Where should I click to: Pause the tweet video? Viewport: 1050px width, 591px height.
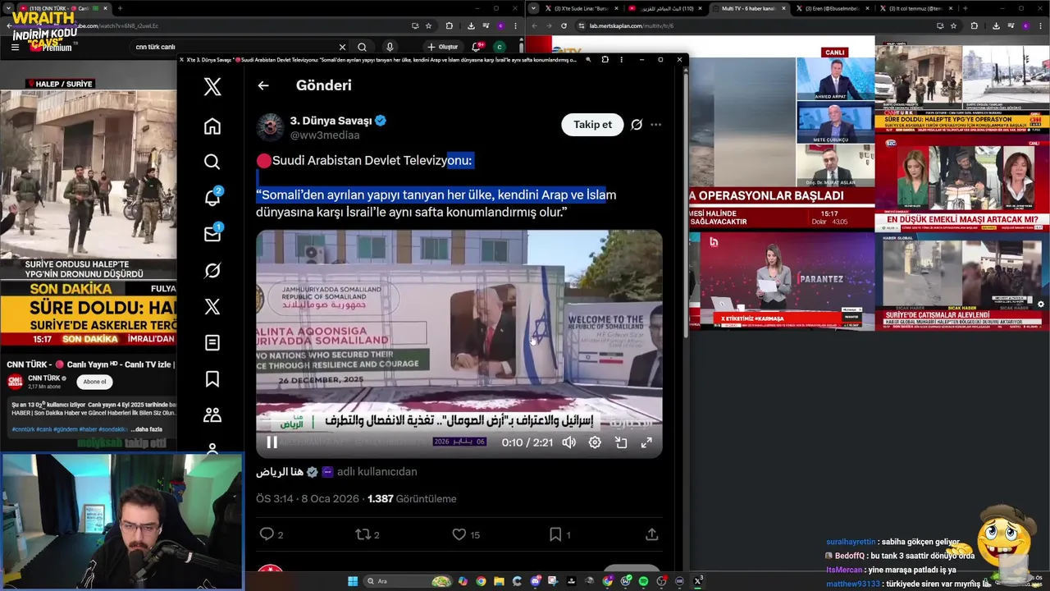click(x=272, y=442)
